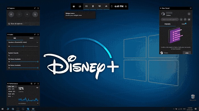The image size is (199, 111).
Task: Click the taskbar volume icon
Action: [x=181, y=109]
